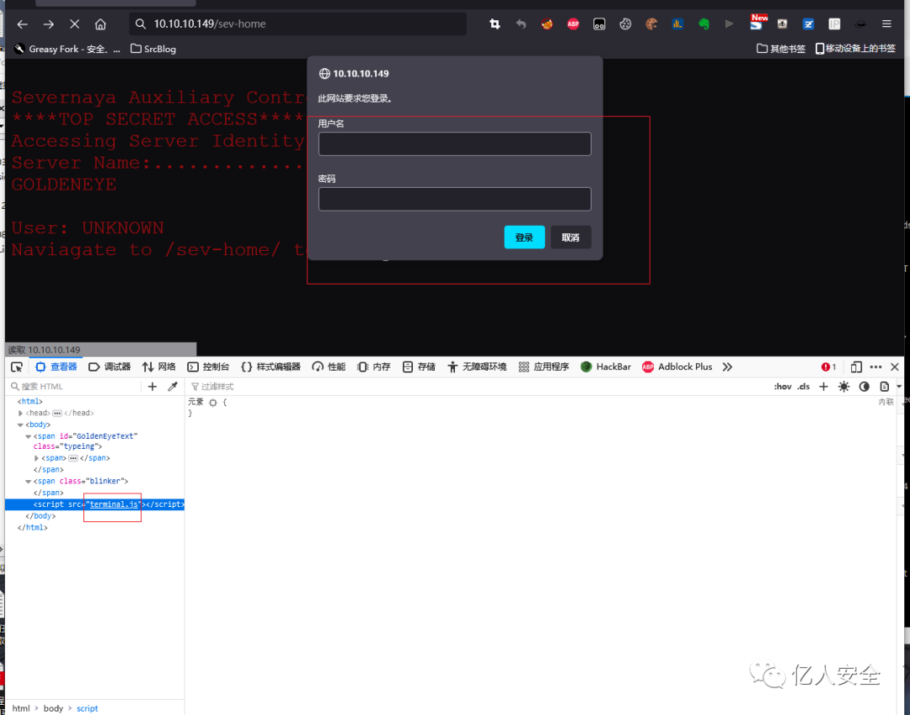Screen dimensions: 910x715
Task: Go forward with the browser forward arrow
Action: pos(49,24)
